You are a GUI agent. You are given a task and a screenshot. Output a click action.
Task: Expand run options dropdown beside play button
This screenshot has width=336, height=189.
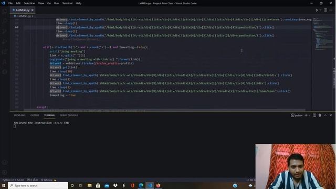tap(320, 10)
